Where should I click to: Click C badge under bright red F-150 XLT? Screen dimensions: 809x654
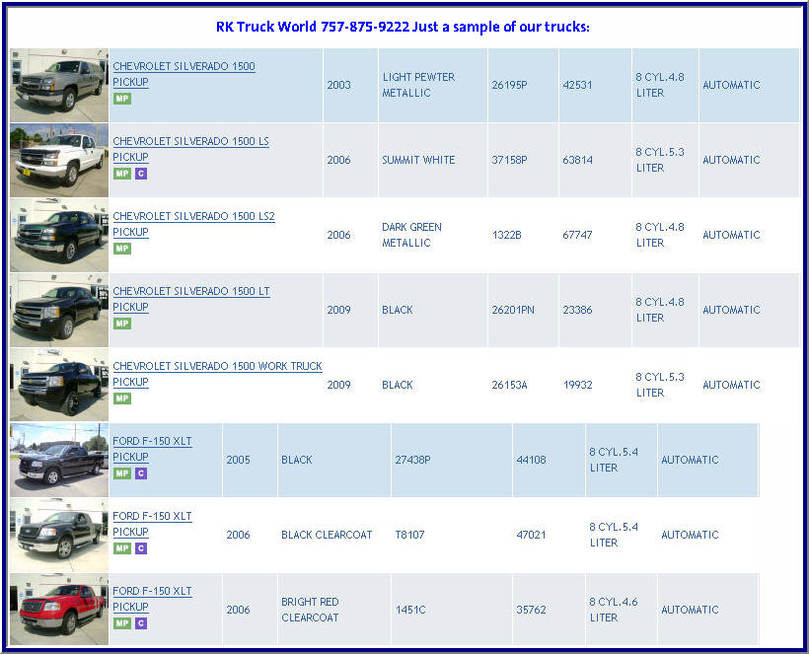(141, 623)
